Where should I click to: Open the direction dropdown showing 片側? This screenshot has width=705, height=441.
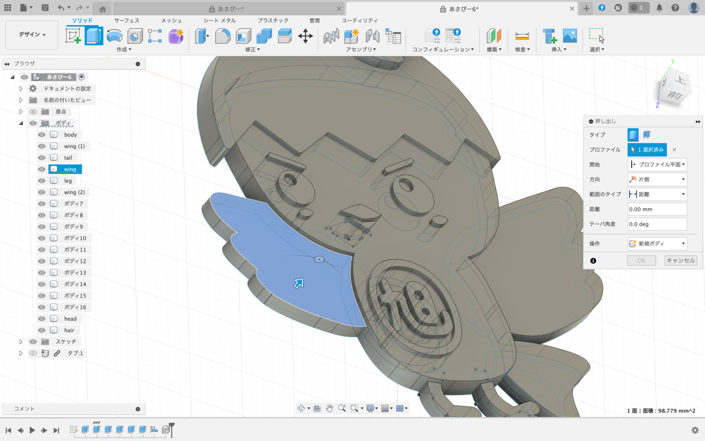coord(657,179)
